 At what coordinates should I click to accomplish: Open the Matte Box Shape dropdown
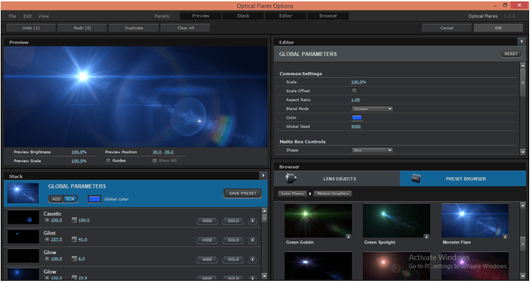click(372, 150)
